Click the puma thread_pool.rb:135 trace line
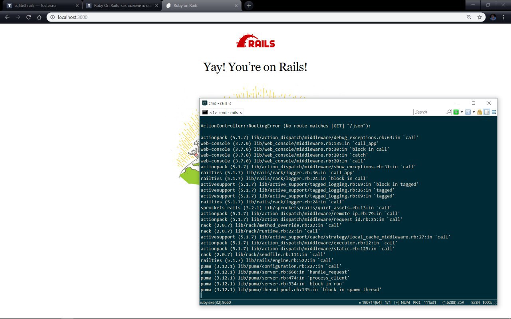This screenshot has height=319, width=511. (x=291, y=289)
